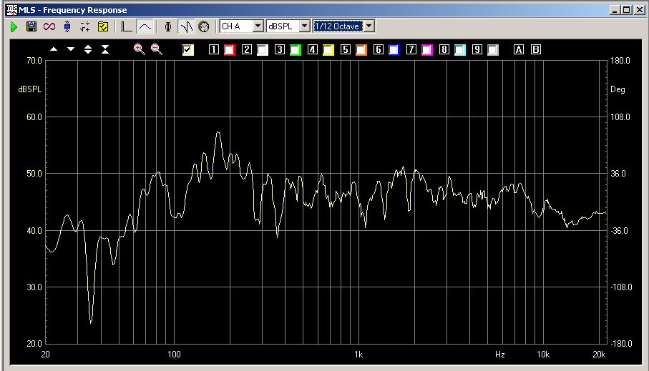Screen dimensions: 649x371
Task: Click the floppy disk save icon
Action: pos(31,26)
